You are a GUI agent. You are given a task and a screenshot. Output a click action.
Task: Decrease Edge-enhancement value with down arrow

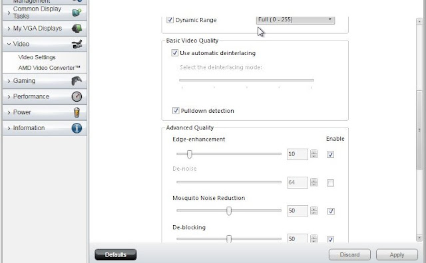pyautogui.click(x=314, y=156)
